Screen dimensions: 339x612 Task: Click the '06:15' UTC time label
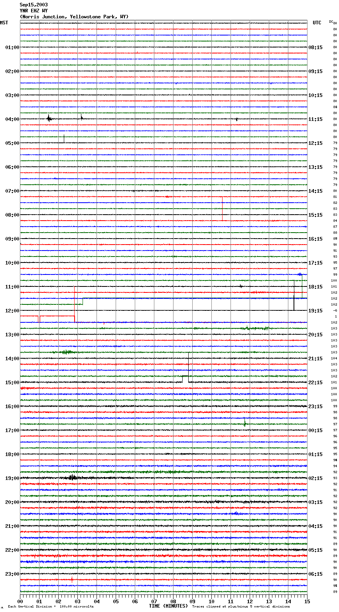315,574
